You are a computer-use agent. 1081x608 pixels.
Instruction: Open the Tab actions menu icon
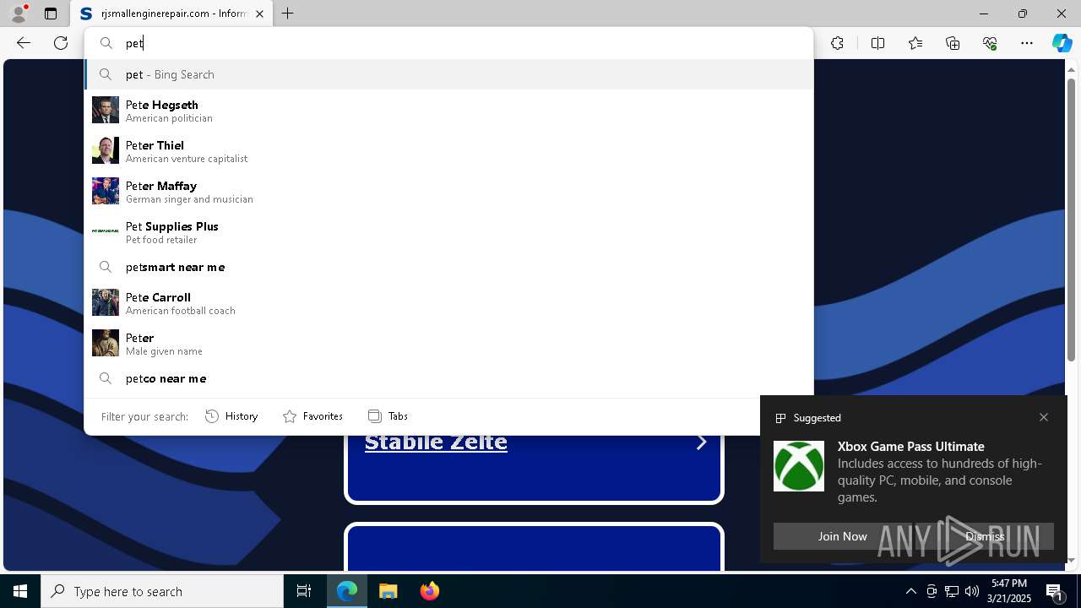(51, 14)
